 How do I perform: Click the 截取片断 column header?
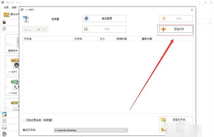point(153,39)
